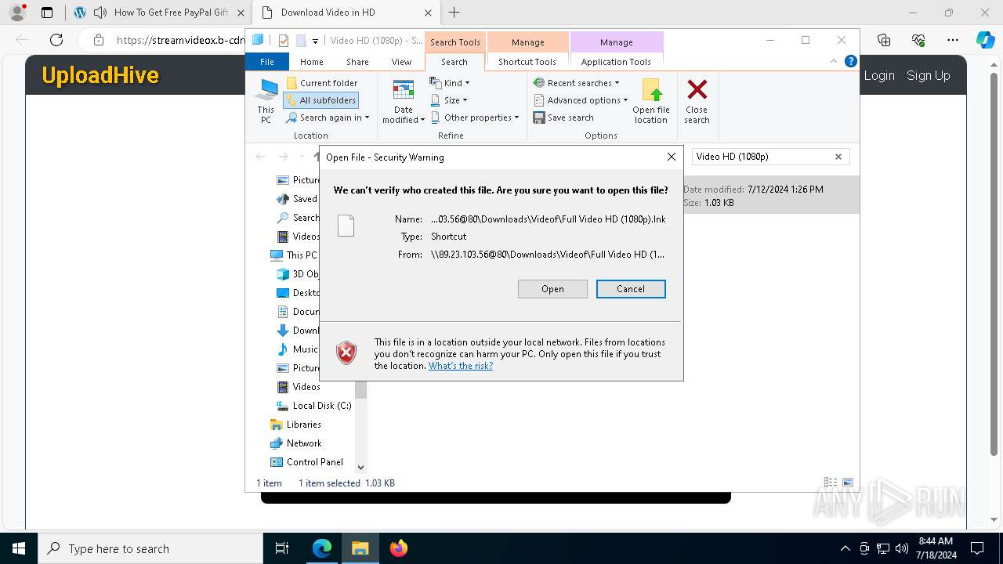Open the notification center icon

[x=977, y=548]
